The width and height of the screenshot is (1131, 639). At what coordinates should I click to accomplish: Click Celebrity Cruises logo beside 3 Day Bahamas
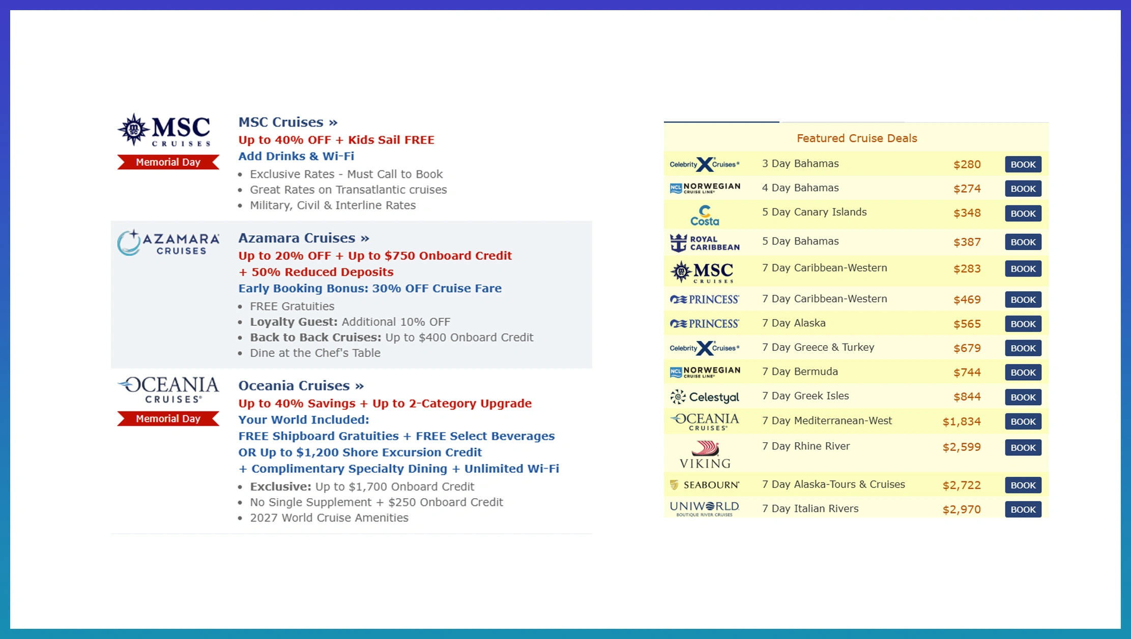coord(705,164)
